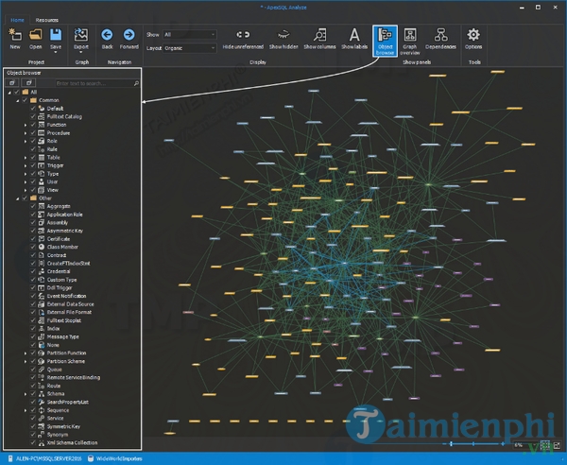The height and width of the screenshot is (465, 567).
Task: Collapse the Other folder node
Action: (17, 198)
